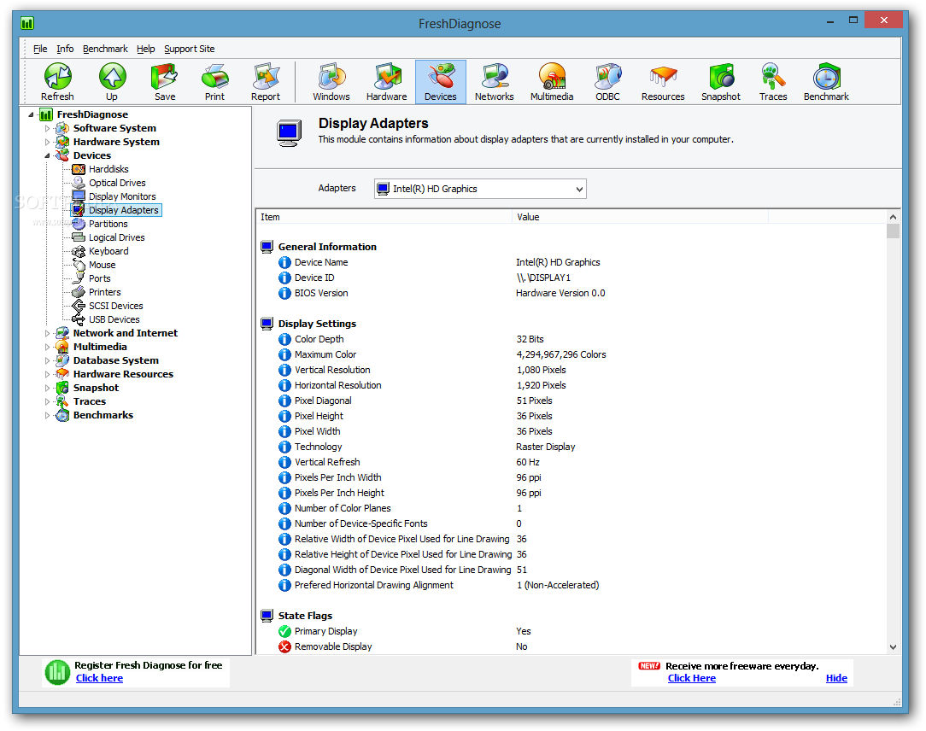Expand the Network and Internet node
The width and height of the screenshot is (926, 731).
click(48, 333)
